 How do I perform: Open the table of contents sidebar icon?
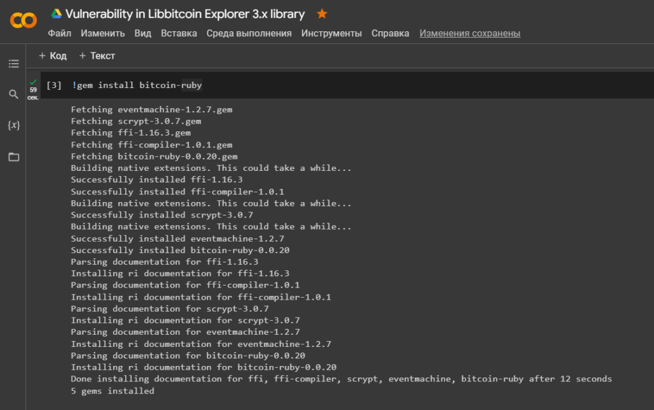click(x=14, y=64)
